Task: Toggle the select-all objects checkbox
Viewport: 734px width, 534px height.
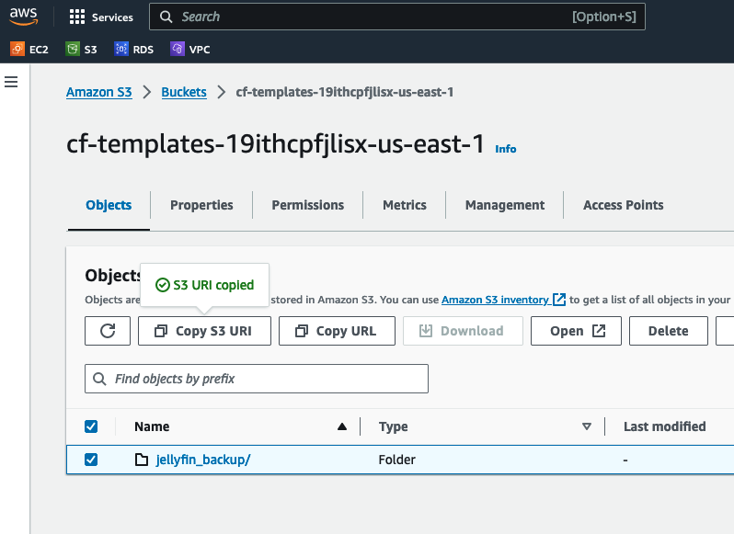Action: pyautogui.click(x=91, y=426)
